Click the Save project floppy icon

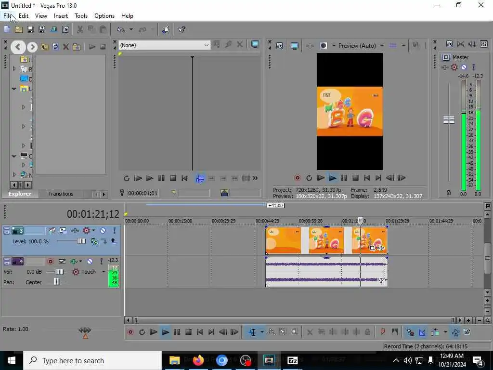(x=30, y=29)
